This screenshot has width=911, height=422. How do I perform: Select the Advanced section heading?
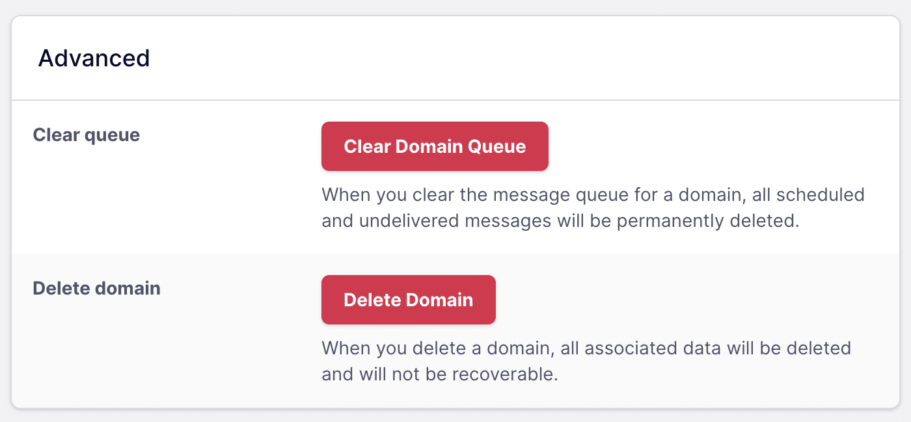point(93,59)
